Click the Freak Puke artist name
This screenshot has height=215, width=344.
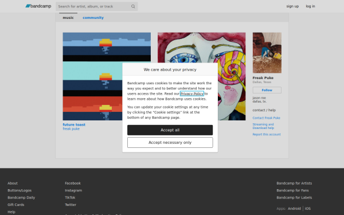tap(263, 78)
